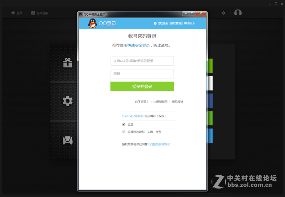Click the 授权并登录 green button

point(142,86)
